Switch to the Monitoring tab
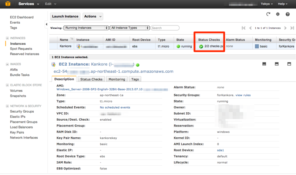This screenshot has height=175, width=296. (x=117, y=79)
